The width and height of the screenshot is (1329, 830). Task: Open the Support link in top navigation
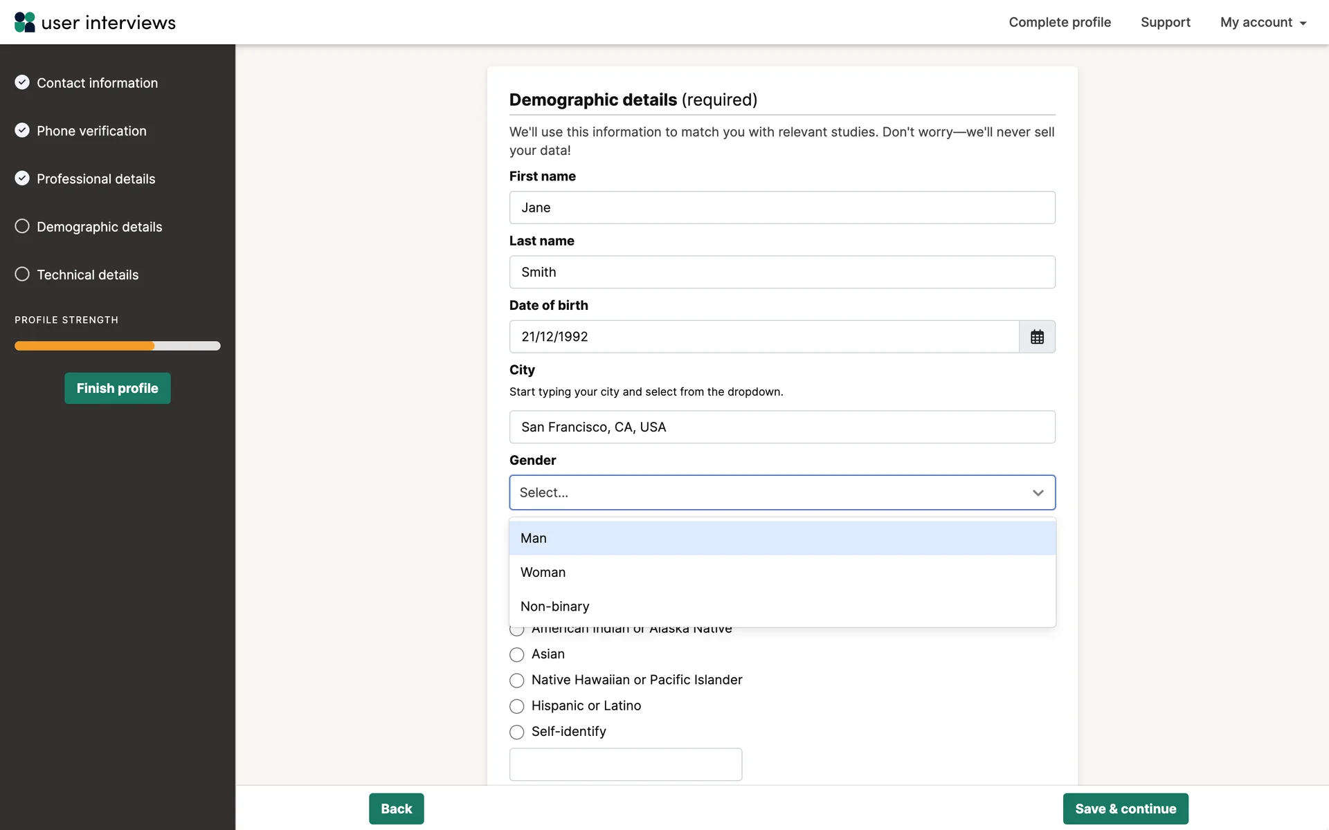pos(1165,22)
